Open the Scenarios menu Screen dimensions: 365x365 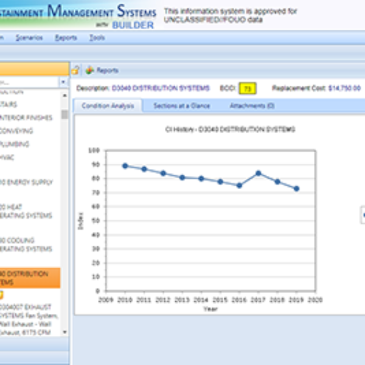click(x=29, y=38)
